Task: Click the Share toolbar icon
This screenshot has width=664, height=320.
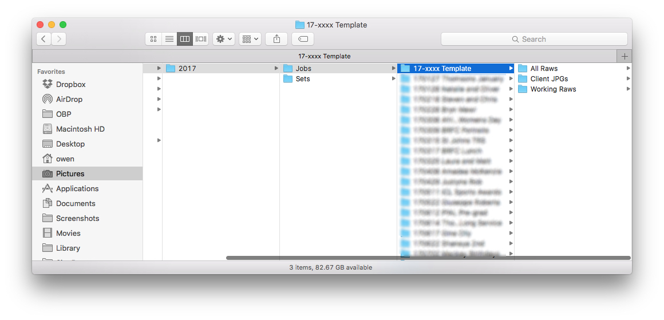Action: tap(276, 39)
